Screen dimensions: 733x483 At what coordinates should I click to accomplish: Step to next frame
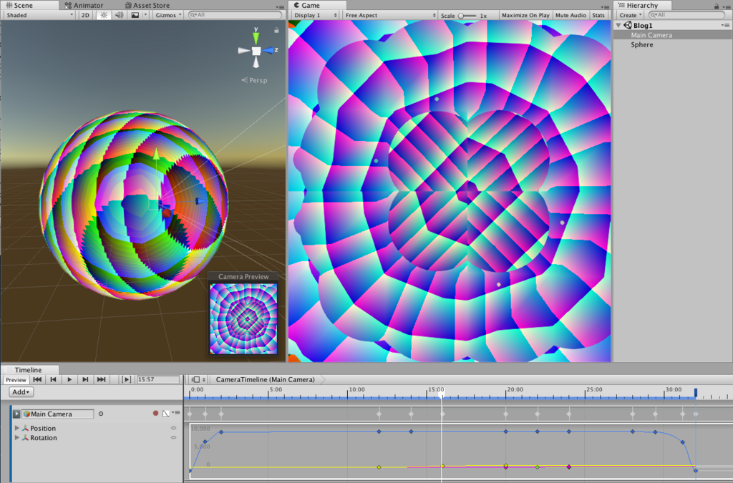[85, 380]
